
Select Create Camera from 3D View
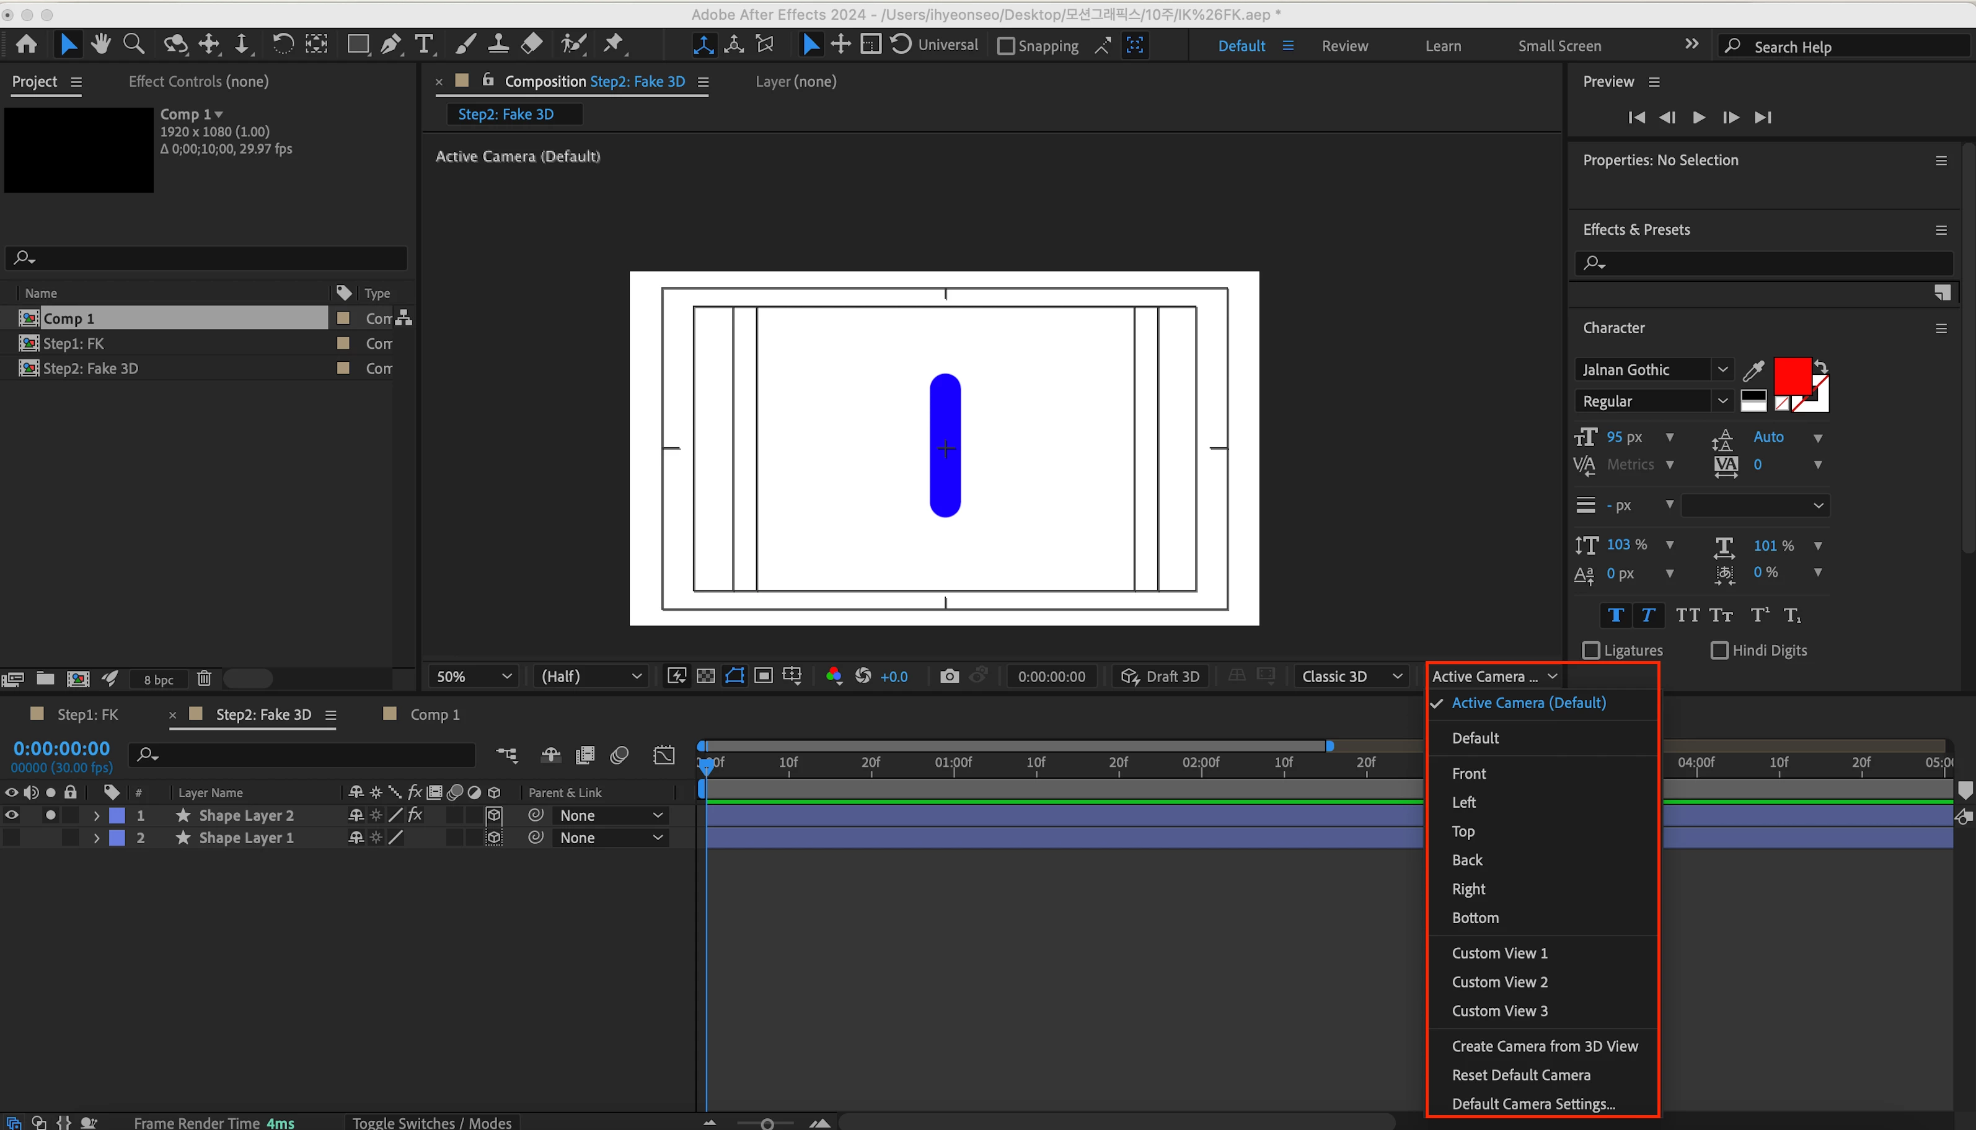pyautogui.click(x=1545, y=1046)
